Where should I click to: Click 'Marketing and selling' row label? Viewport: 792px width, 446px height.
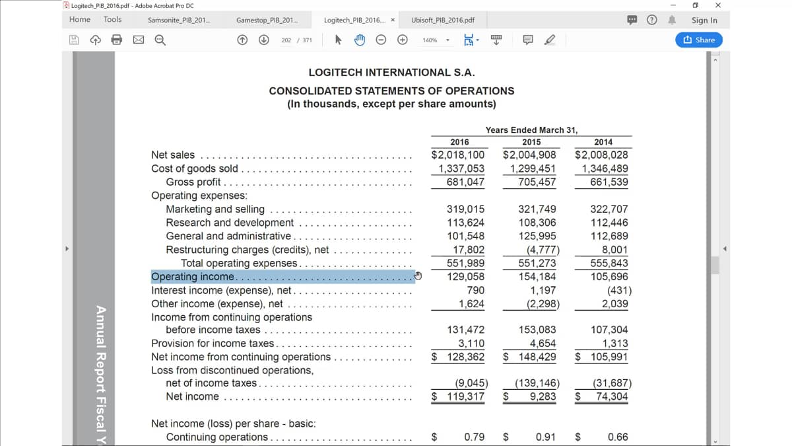(x=215, y=209)
